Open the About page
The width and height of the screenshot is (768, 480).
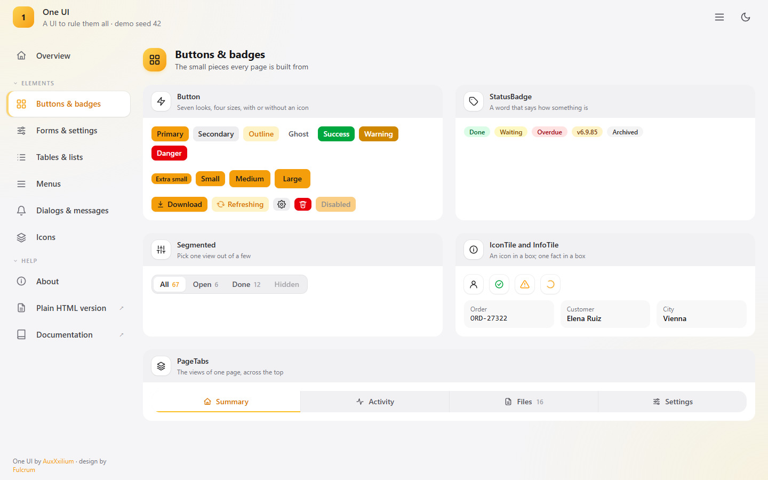tap(68, 282)
